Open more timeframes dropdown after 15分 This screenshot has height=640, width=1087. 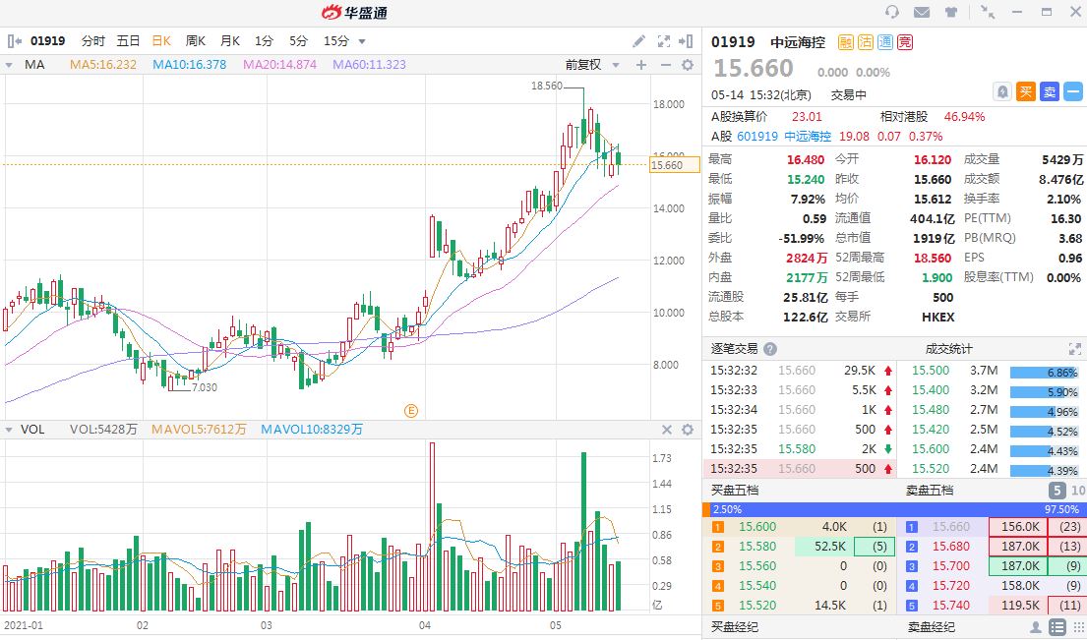(362, 41)
